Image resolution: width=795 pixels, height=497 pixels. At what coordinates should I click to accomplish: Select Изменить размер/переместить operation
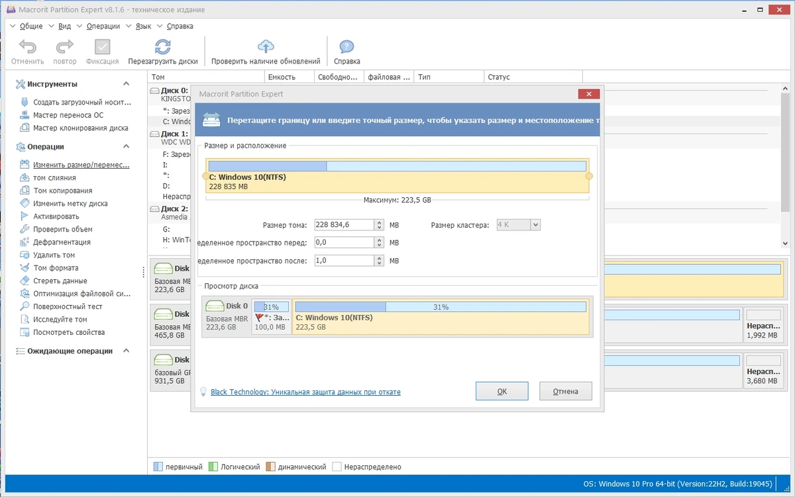(81, 165)
